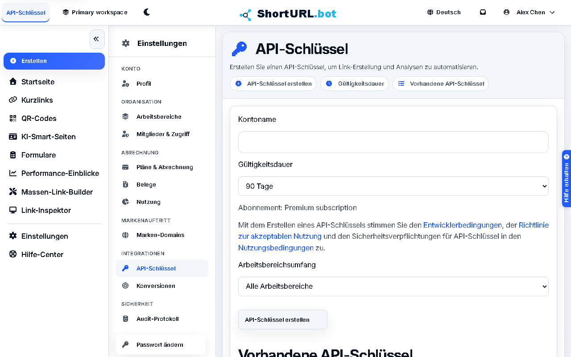The height and width of the screenshot is (357, 571).
Task: Open the 90 Tage validity dropdown
Action: pyautogui.click(x=393, y=186)
